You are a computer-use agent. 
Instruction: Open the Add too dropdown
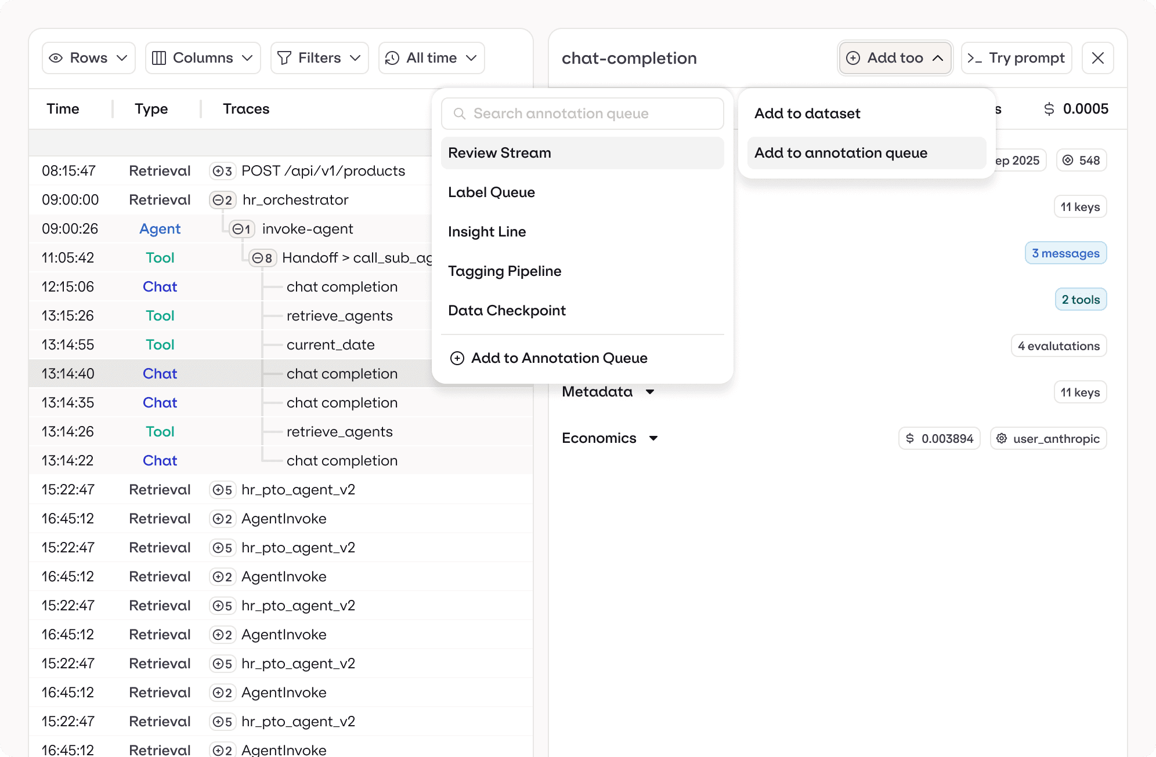pos(895,58)
